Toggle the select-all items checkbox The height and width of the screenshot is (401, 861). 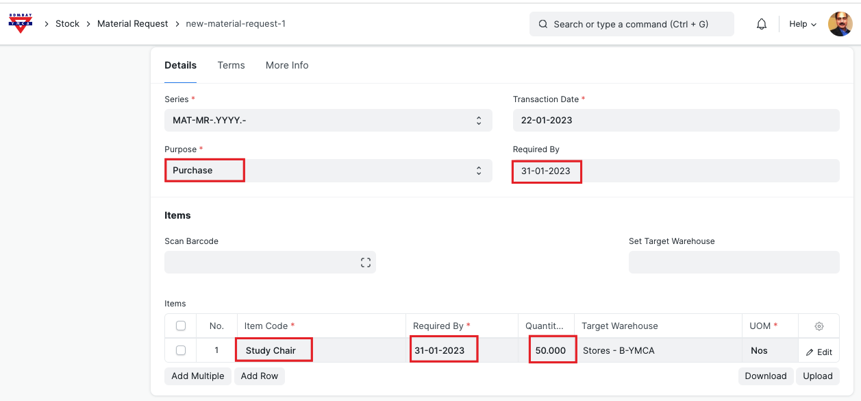(x=181, y=326)
